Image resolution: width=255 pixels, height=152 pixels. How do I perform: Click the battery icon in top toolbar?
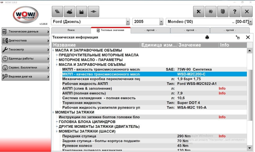(x=82, y=11)
